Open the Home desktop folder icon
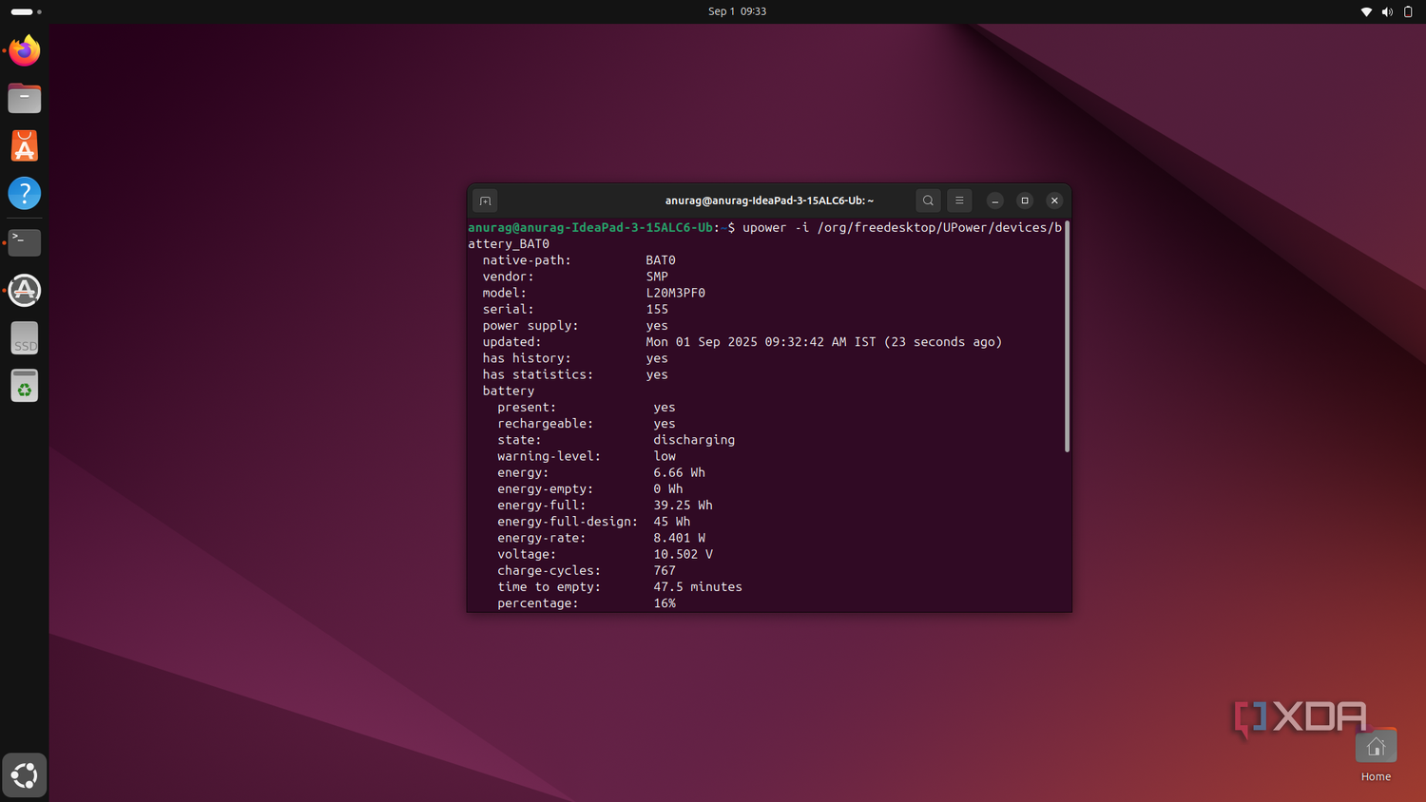1426x802 pixels. pyautogui.click(x=1376, y=755)
